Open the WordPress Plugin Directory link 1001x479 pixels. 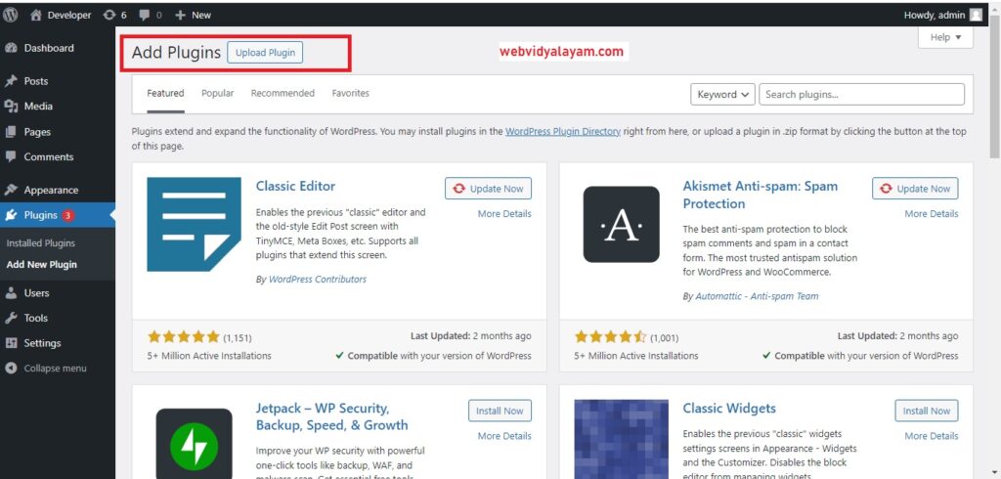click(562, 131)
